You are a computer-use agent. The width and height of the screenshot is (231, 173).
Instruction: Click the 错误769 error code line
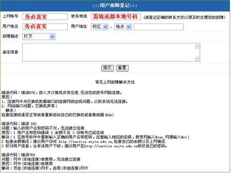click(x=18, y=155)
